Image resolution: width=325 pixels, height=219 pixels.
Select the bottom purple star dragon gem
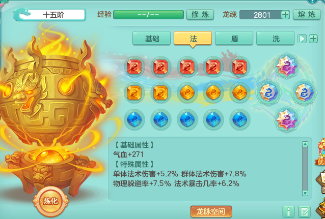click(x=287, y=119)
